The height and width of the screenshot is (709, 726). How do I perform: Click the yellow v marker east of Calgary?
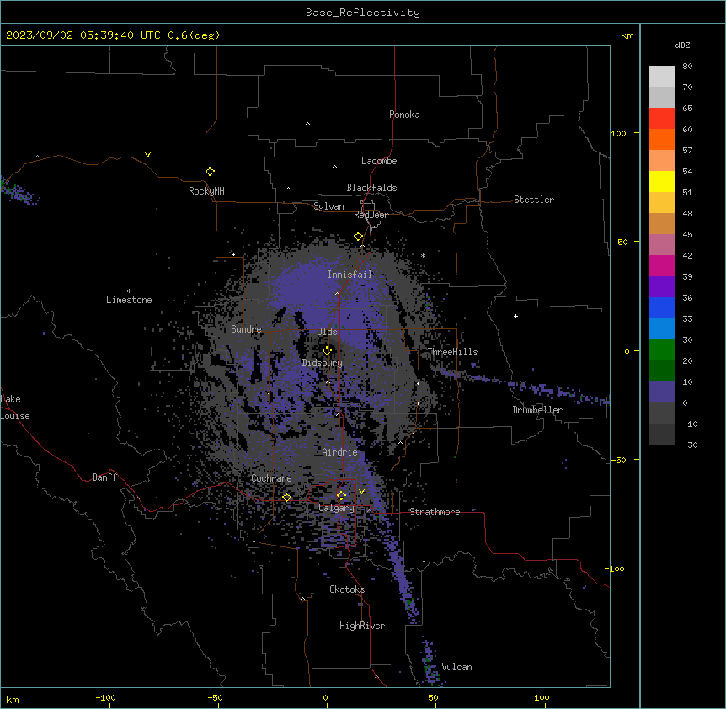click(x=361, y=492)
